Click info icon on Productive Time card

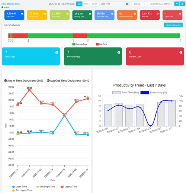coord(112,14)
